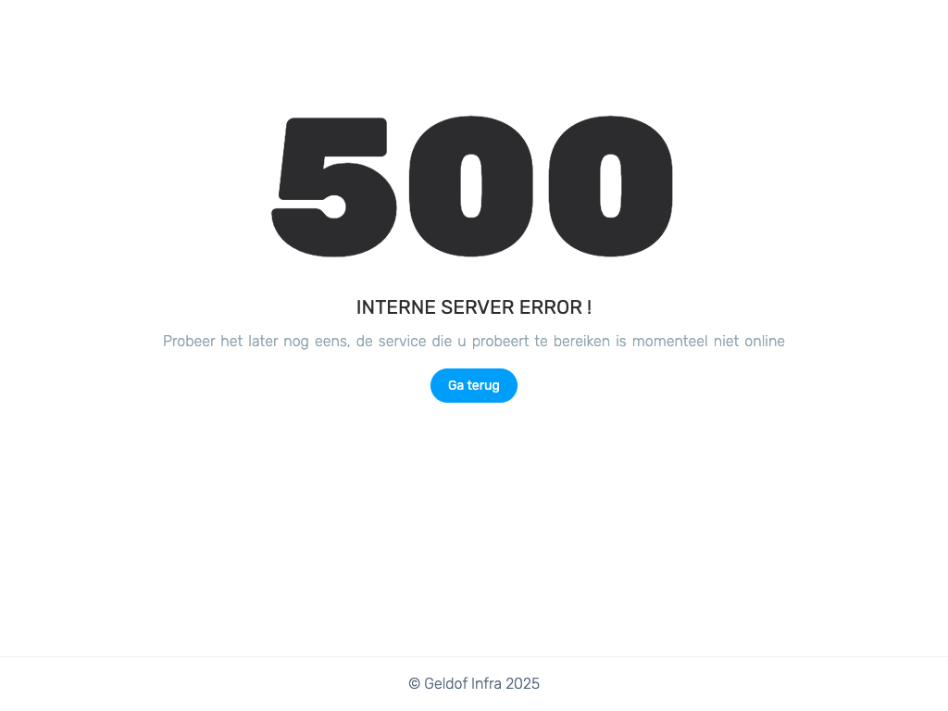Click the footer divider line
The height and width of the screenshot is (711, 948).
(474, 656)
